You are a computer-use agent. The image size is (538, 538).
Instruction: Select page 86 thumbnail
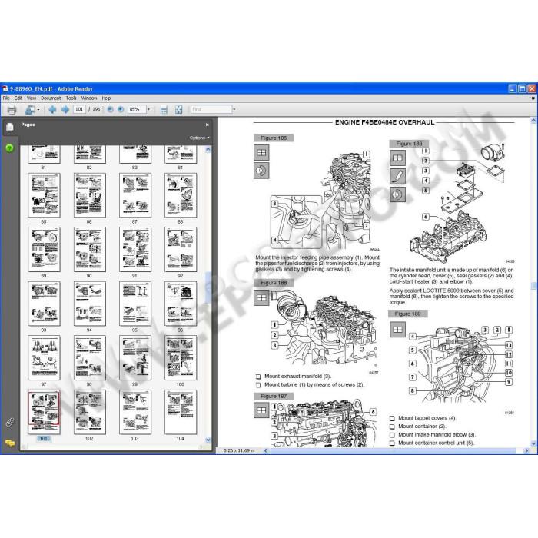tap(90, 195)
